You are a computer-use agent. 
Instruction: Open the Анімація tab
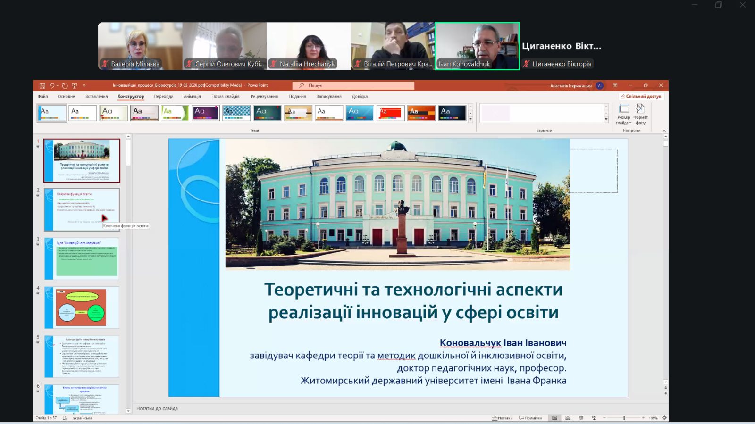pos(192,96)
